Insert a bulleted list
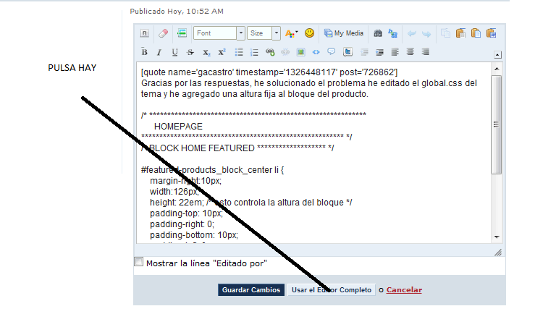Viewport: 556px width, 314px height. [239, 52]
